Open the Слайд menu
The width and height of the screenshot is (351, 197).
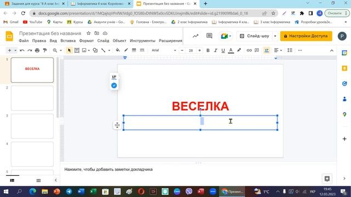point(103,40)
